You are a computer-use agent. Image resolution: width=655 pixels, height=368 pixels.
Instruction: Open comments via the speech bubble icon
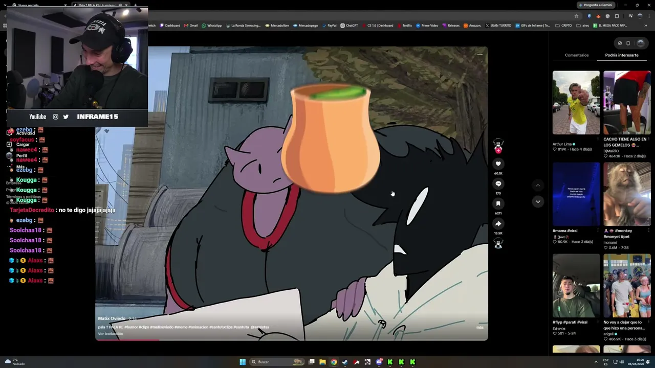[498, 183]
